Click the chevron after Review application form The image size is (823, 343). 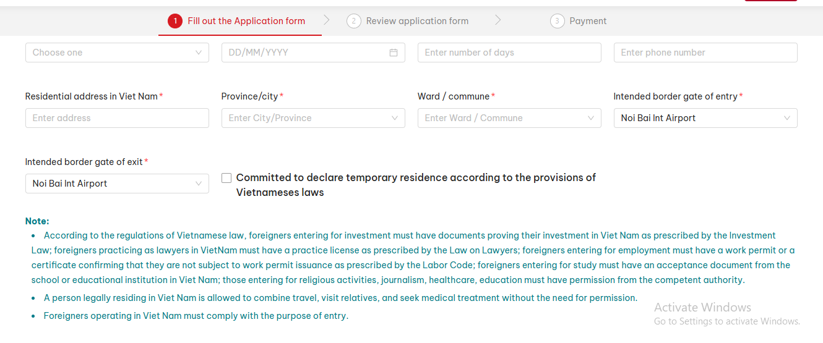point(498,20)
